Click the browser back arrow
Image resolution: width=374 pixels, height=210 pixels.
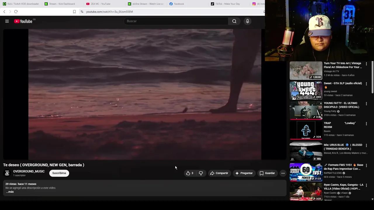pos(4,12)
